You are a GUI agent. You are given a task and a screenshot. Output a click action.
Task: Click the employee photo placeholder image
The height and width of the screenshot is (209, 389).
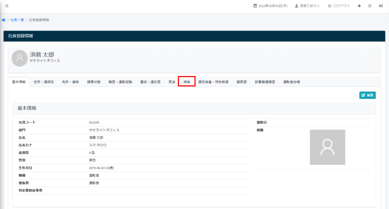click(327, 147)
